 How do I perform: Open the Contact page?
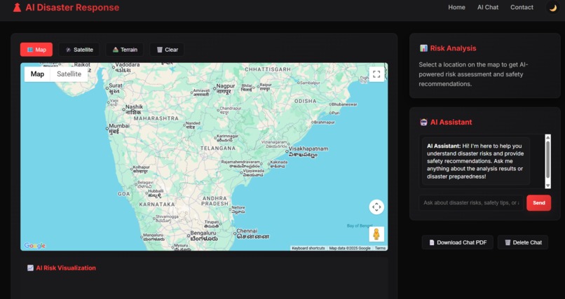tap(522, 7)
